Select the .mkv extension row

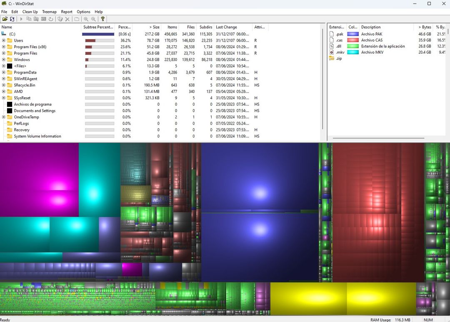(340, 52)
